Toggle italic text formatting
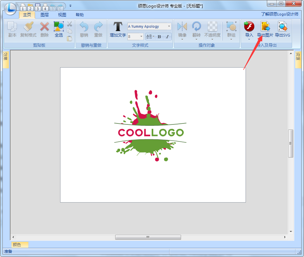 [x=167, y=37]
